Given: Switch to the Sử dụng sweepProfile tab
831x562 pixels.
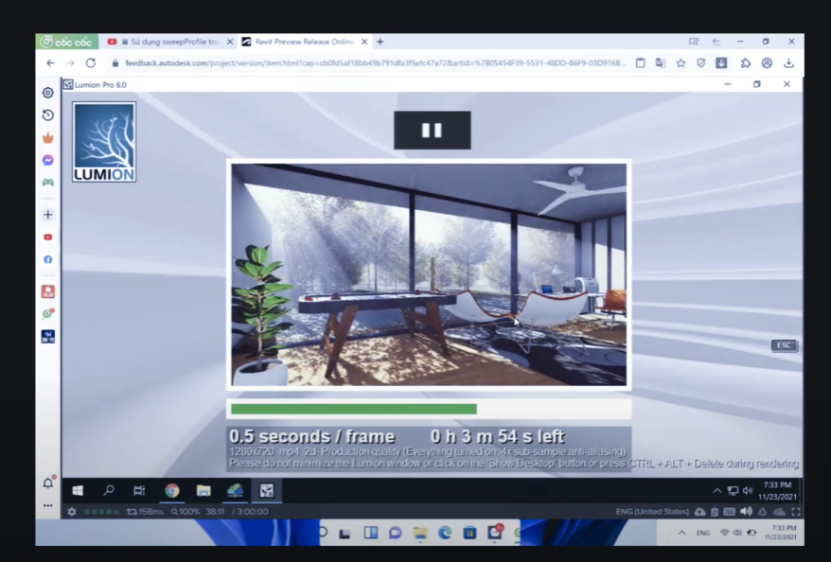Looking at the screenshot, I should tap(169, 42).
